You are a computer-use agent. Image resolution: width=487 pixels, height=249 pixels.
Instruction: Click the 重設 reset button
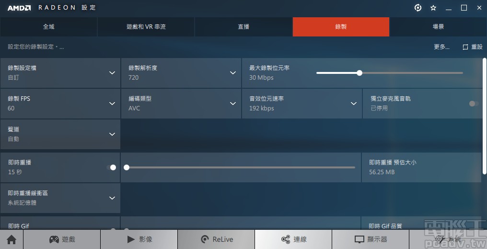pyautogui.click(x=473, y=47)
